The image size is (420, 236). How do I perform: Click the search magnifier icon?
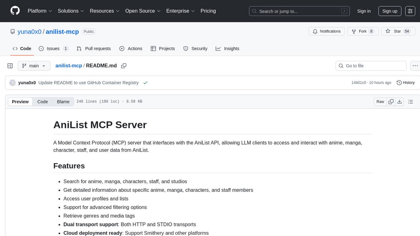coord(254,11)
